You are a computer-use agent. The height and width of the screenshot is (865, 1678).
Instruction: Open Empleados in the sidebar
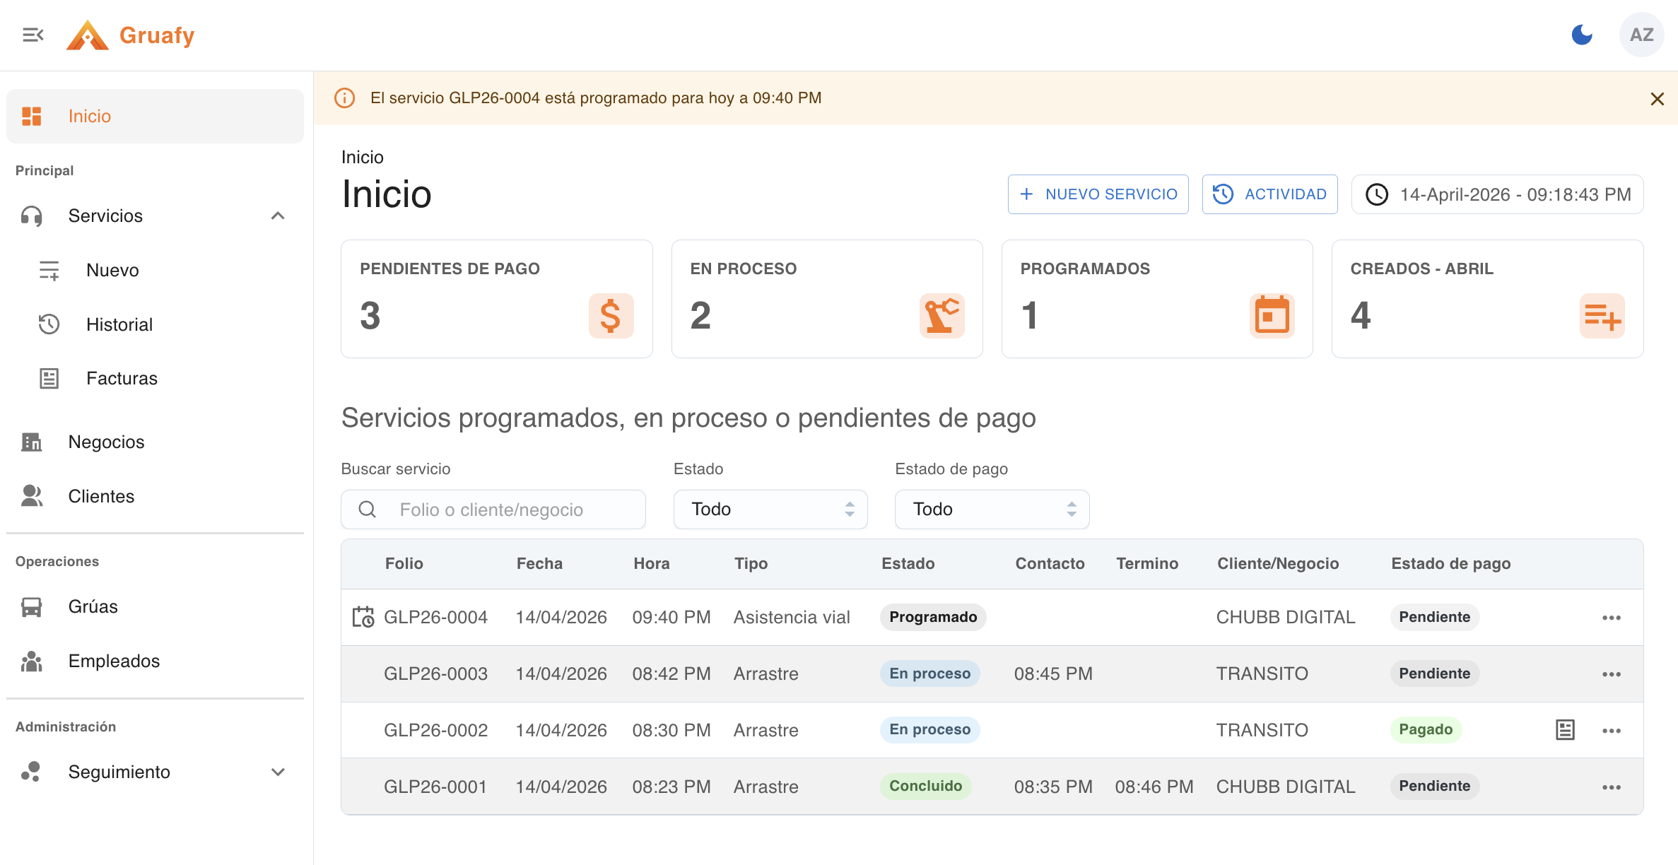click(155, 661)
